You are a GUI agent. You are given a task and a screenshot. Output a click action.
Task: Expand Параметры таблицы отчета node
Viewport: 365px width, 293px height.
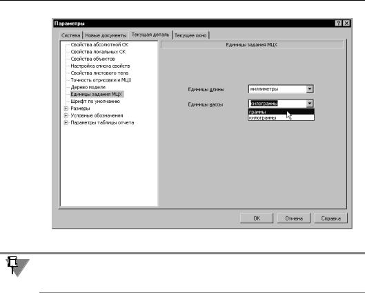pos(66,122)
